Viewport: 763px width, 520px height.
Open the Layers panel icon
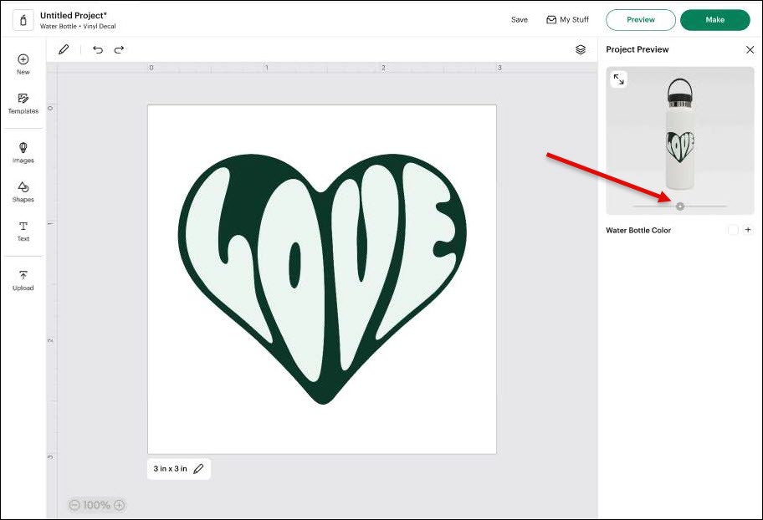coord(581,50)
